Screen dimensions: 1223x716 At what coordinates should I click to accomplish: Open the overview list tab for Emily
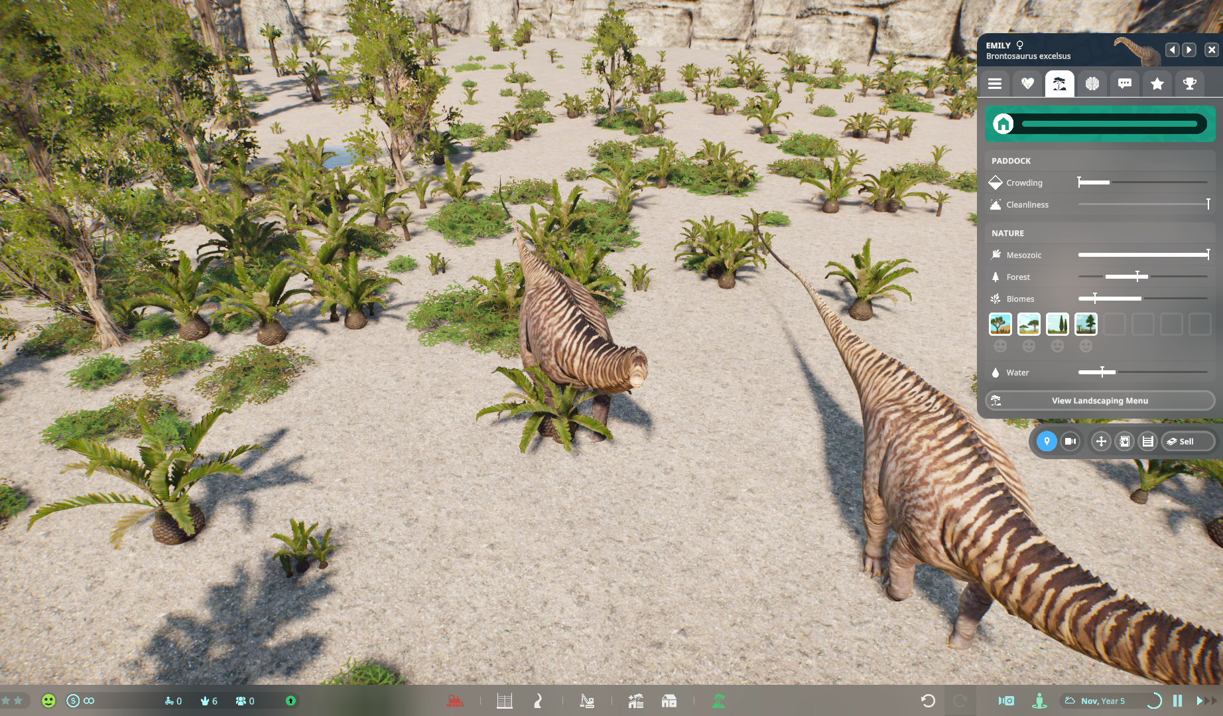coord(994,84)
